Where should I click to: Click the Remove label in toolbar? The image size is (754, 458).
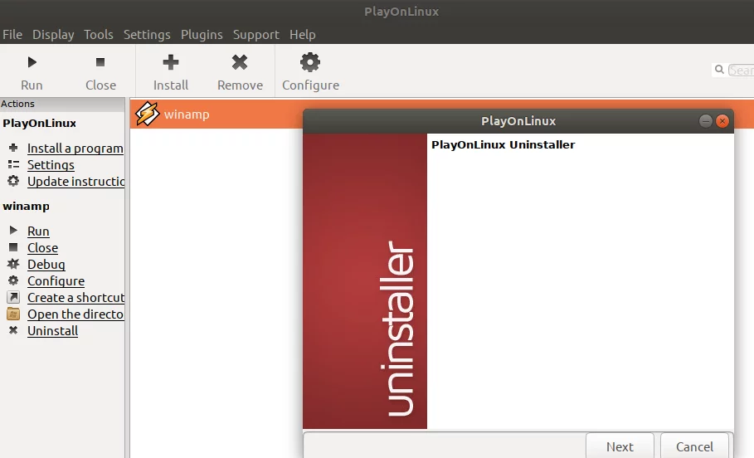(x=240, y=85)
